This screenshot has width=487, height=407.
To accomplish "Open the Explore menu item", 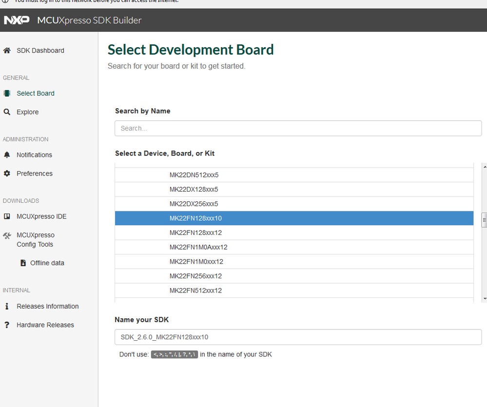I will (x=27, y=112).
